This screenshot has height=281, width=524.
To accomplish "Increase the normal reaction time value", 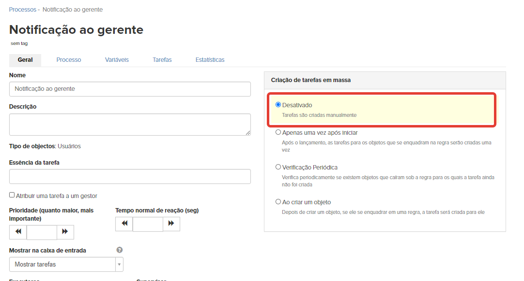I will 171,224.
